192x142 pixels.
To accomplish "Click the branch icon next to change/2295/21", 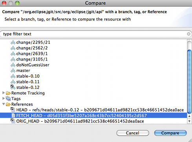I will pyautogui.click(x=13, y=42).
